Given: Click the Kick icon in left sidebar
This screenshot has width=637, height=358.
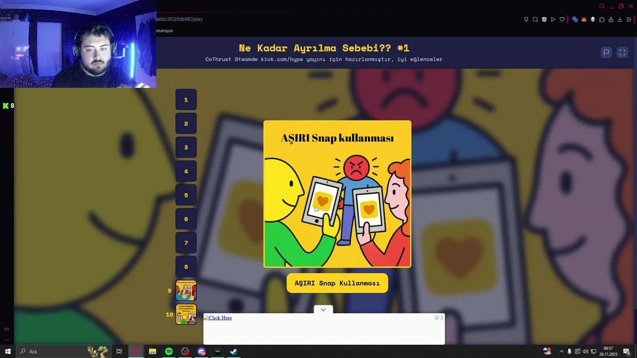Looking at the screenshot, I should pos(6,106).
